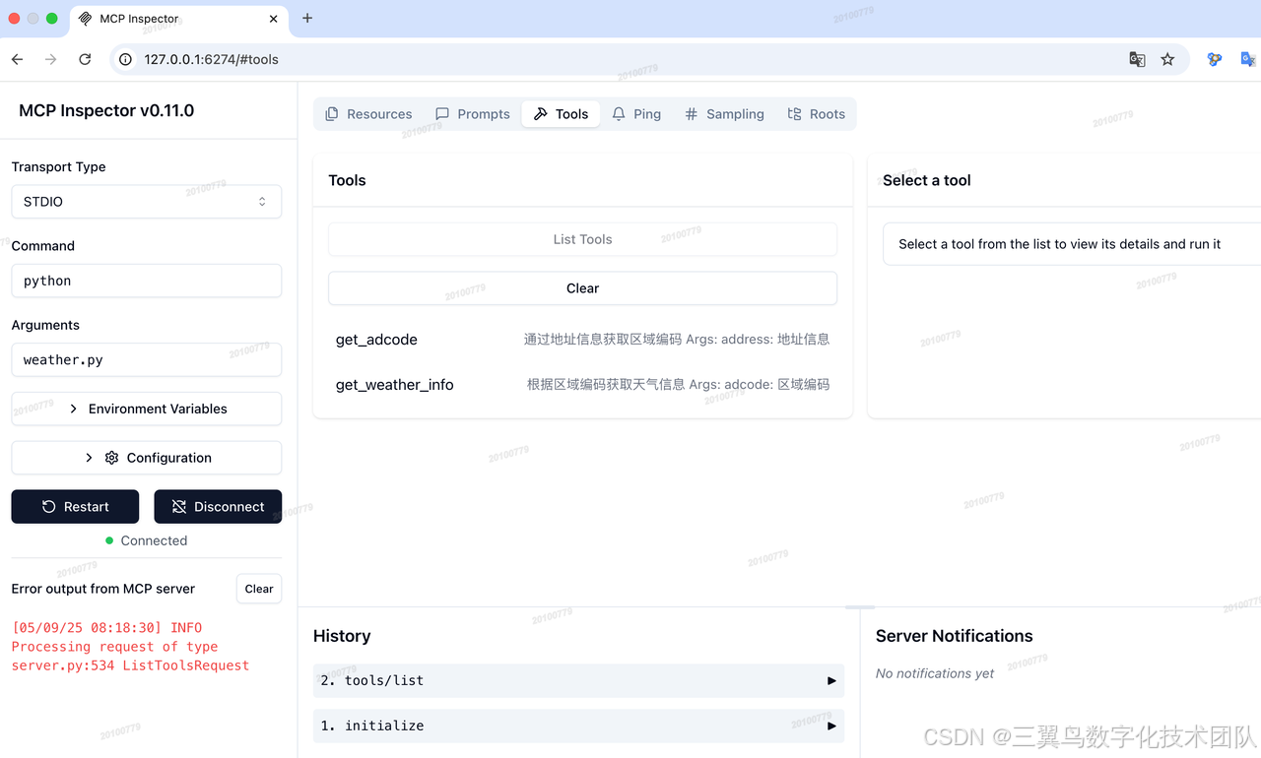
Task: Click the Command input field containing python
Action: pos(146,281)
